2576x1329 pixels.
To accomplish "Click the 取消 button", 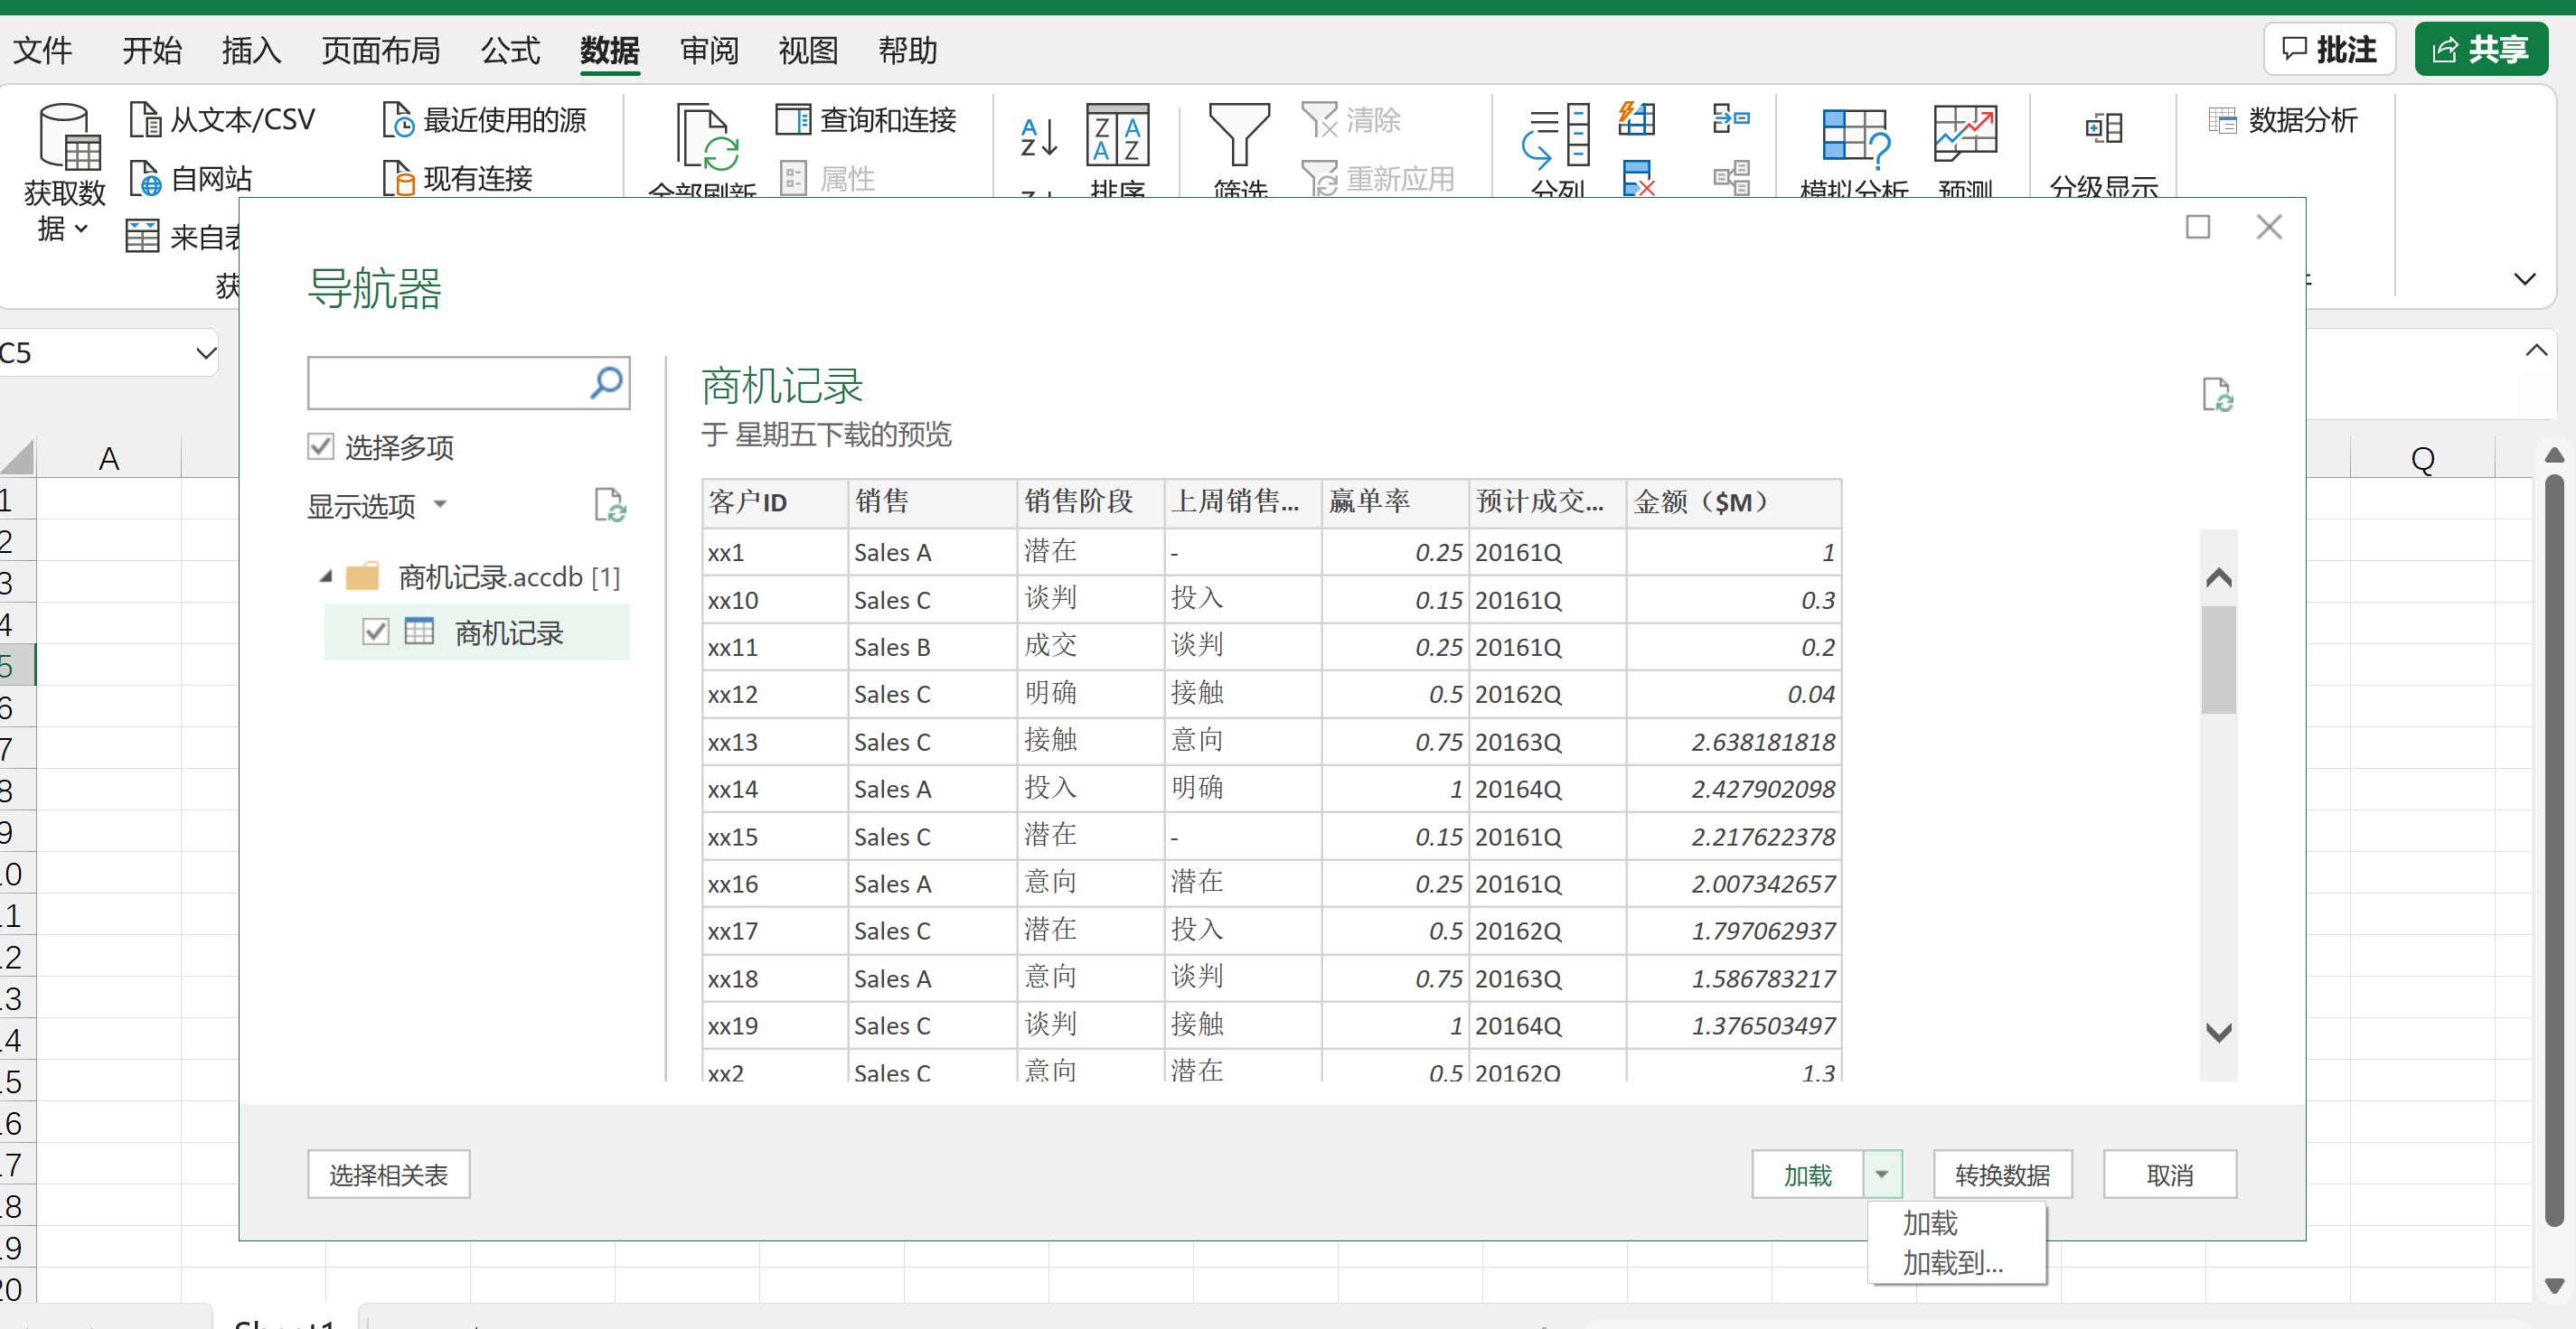I will [x=2169, y=1175].
